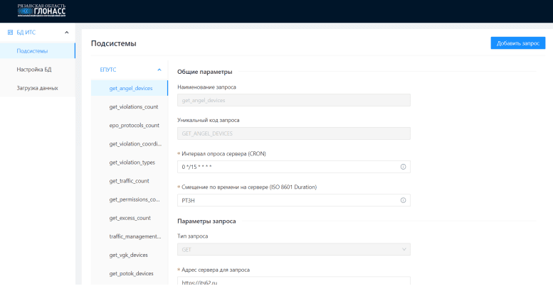553x291 pixels.
Task: Select get_potok_devices request
Action: tap(131, 273)
